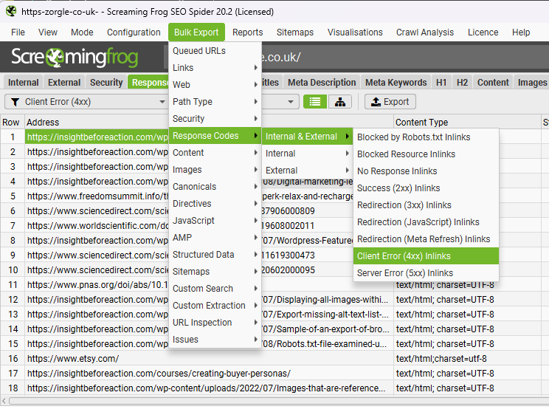
Task: Select the https://www.etsy.com/ row
Action: [274, 359]
